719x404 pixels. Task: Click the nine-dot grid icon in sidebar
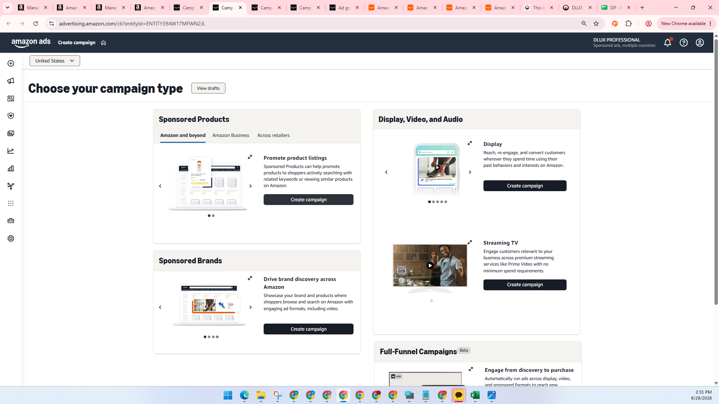pos(11,203)
